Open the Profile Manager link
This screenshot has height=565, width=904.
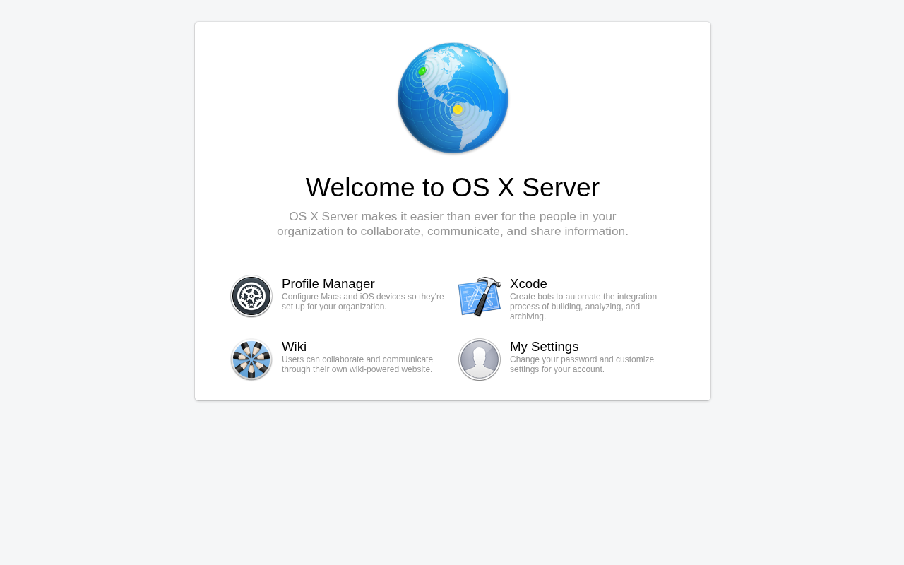328,284
